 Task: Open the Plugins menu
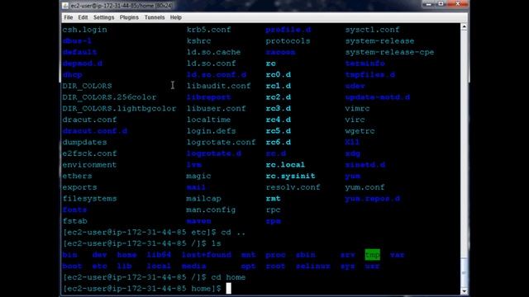(x=129, y=17)
